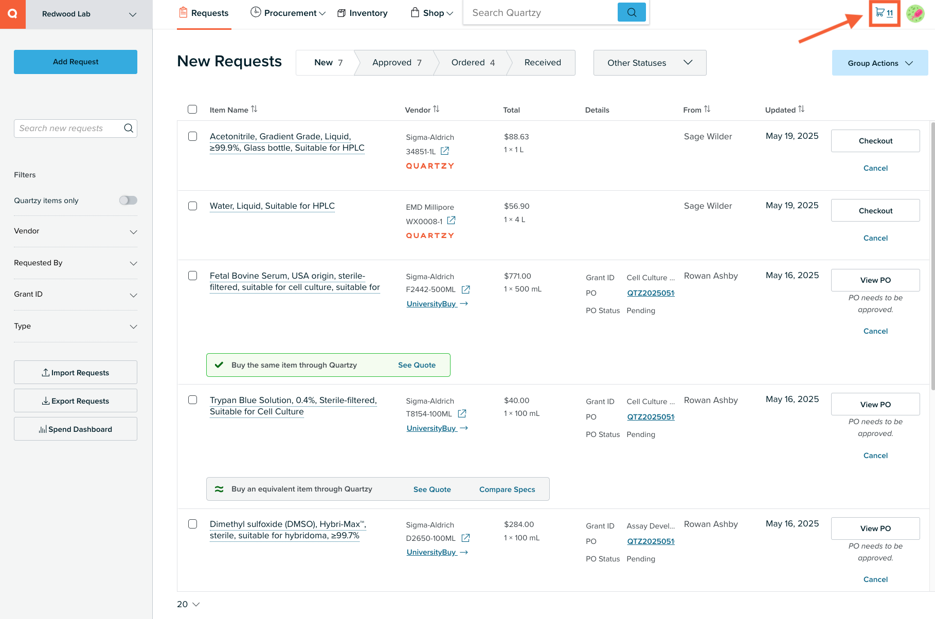The image size is (935, 619).
Task: Click See Quote for same item through Quartzy
Action: coord(417,365)
